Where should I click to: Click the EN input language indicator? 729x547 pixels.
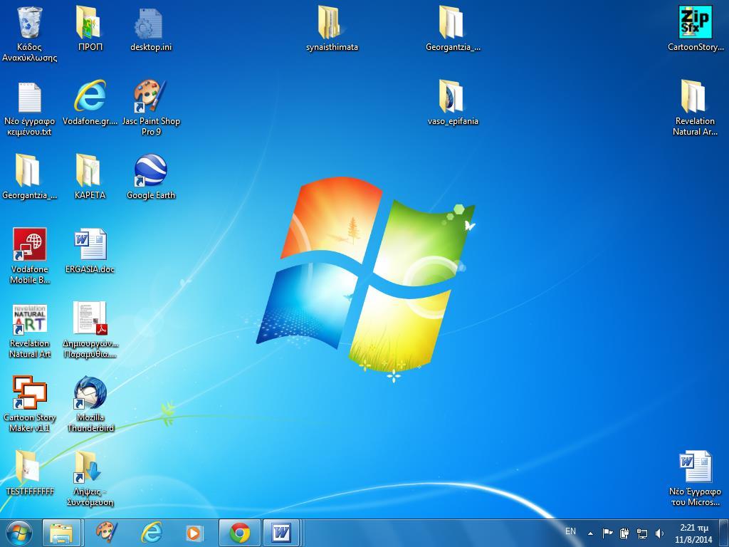[570, 531]
